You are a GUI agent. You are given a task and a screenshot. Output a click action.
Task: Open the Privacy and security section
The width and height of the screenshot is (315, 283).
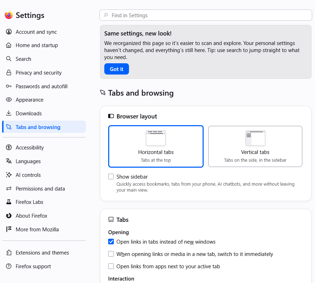pos(44,72)
